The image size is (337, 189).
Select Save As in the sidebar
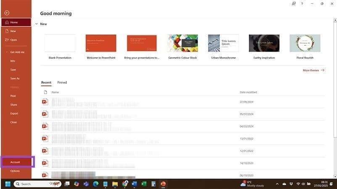coord(16,79)
